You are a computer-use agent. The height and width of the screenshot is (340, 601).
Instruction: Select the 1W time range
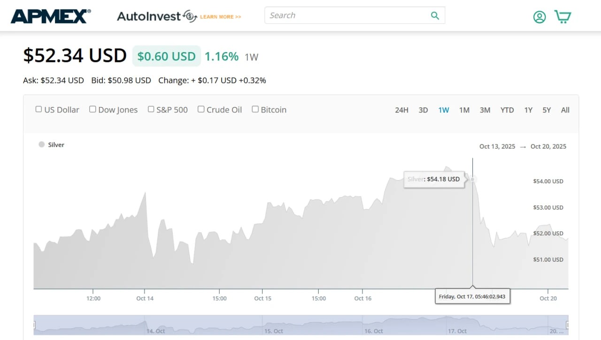pos(444,110)
